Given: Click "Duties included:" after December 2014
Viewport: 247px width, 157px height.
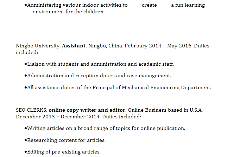Looking at the screenshot, I should 122,117.
